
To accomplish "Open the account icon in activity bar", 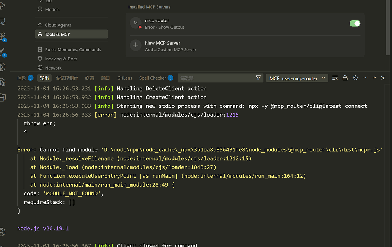I will tap(2, 232).
